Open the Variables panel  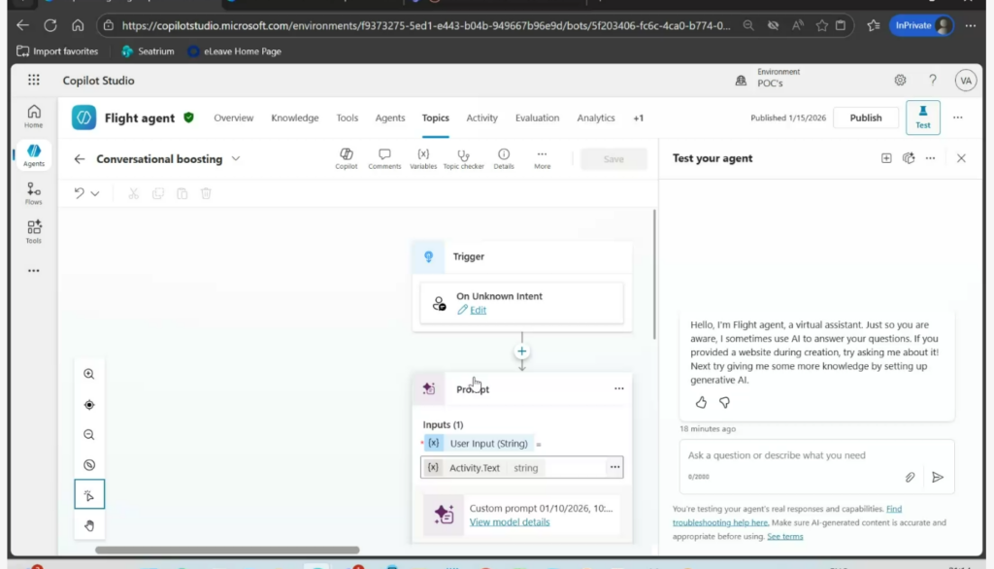point(423,158)
